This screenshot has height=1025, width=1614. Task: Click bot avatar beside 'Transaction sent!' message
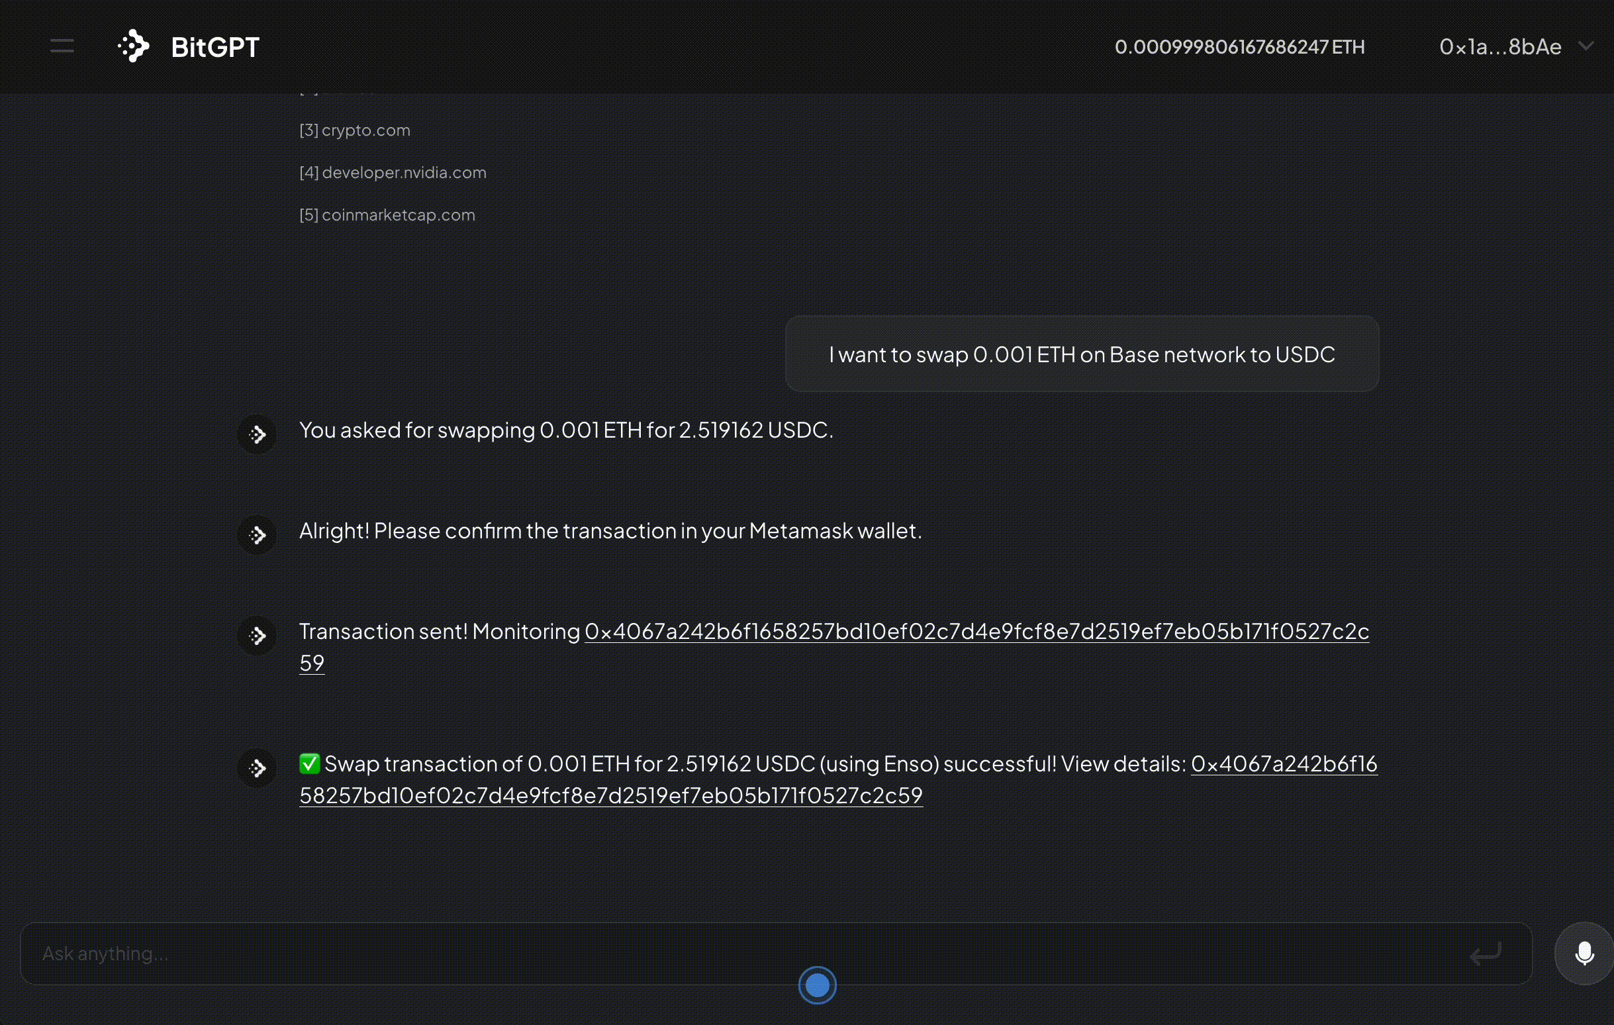point(257,636)
